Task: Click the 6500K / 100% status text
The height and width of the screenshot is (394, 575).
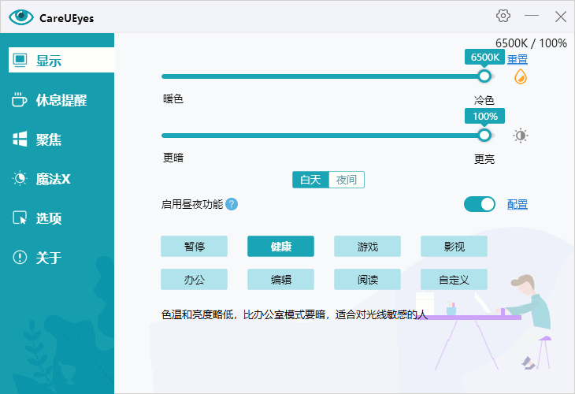Action: pyautogui.click(x=531, y=43)
